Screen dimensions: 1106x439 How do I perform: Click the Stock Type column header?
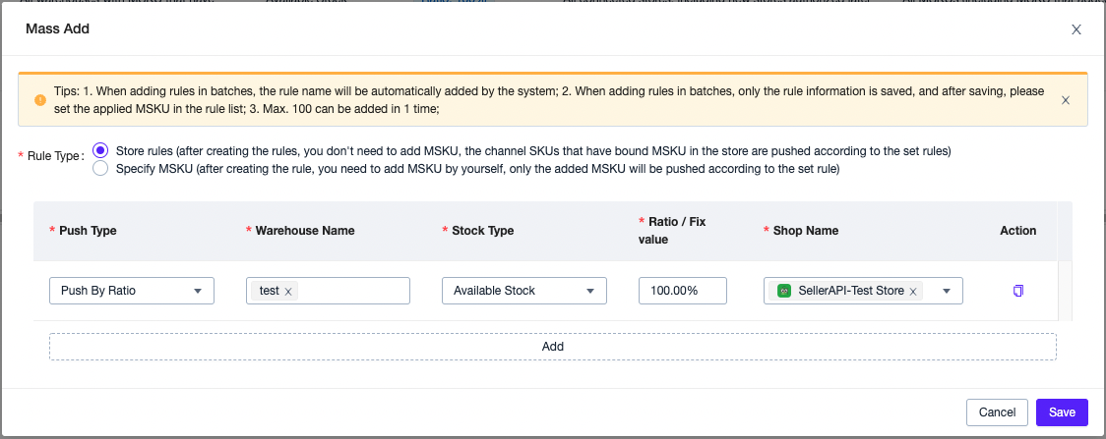click(x=483, y=231)
